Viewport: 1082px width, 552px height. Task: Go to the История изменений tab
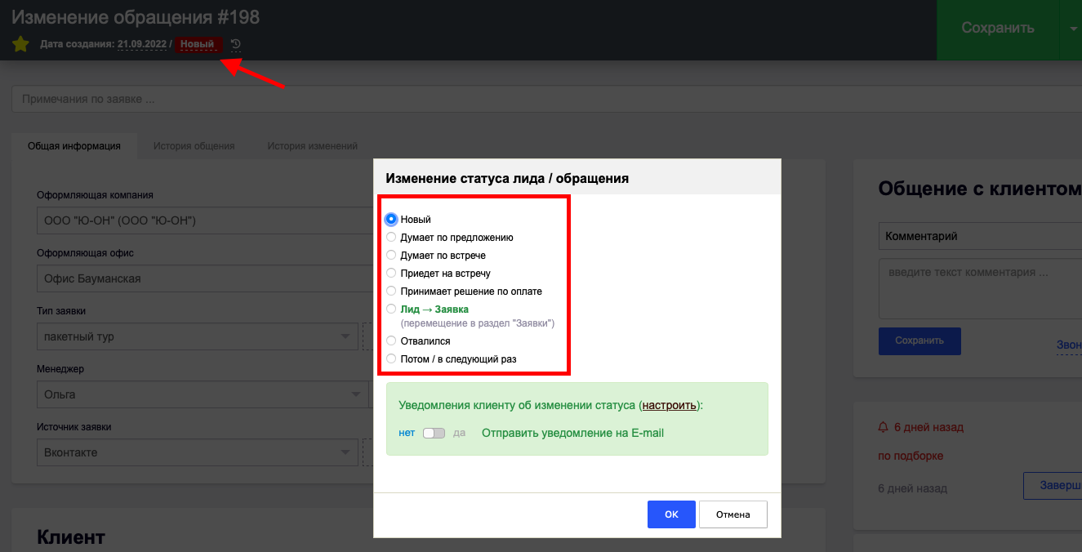(313, 146)
